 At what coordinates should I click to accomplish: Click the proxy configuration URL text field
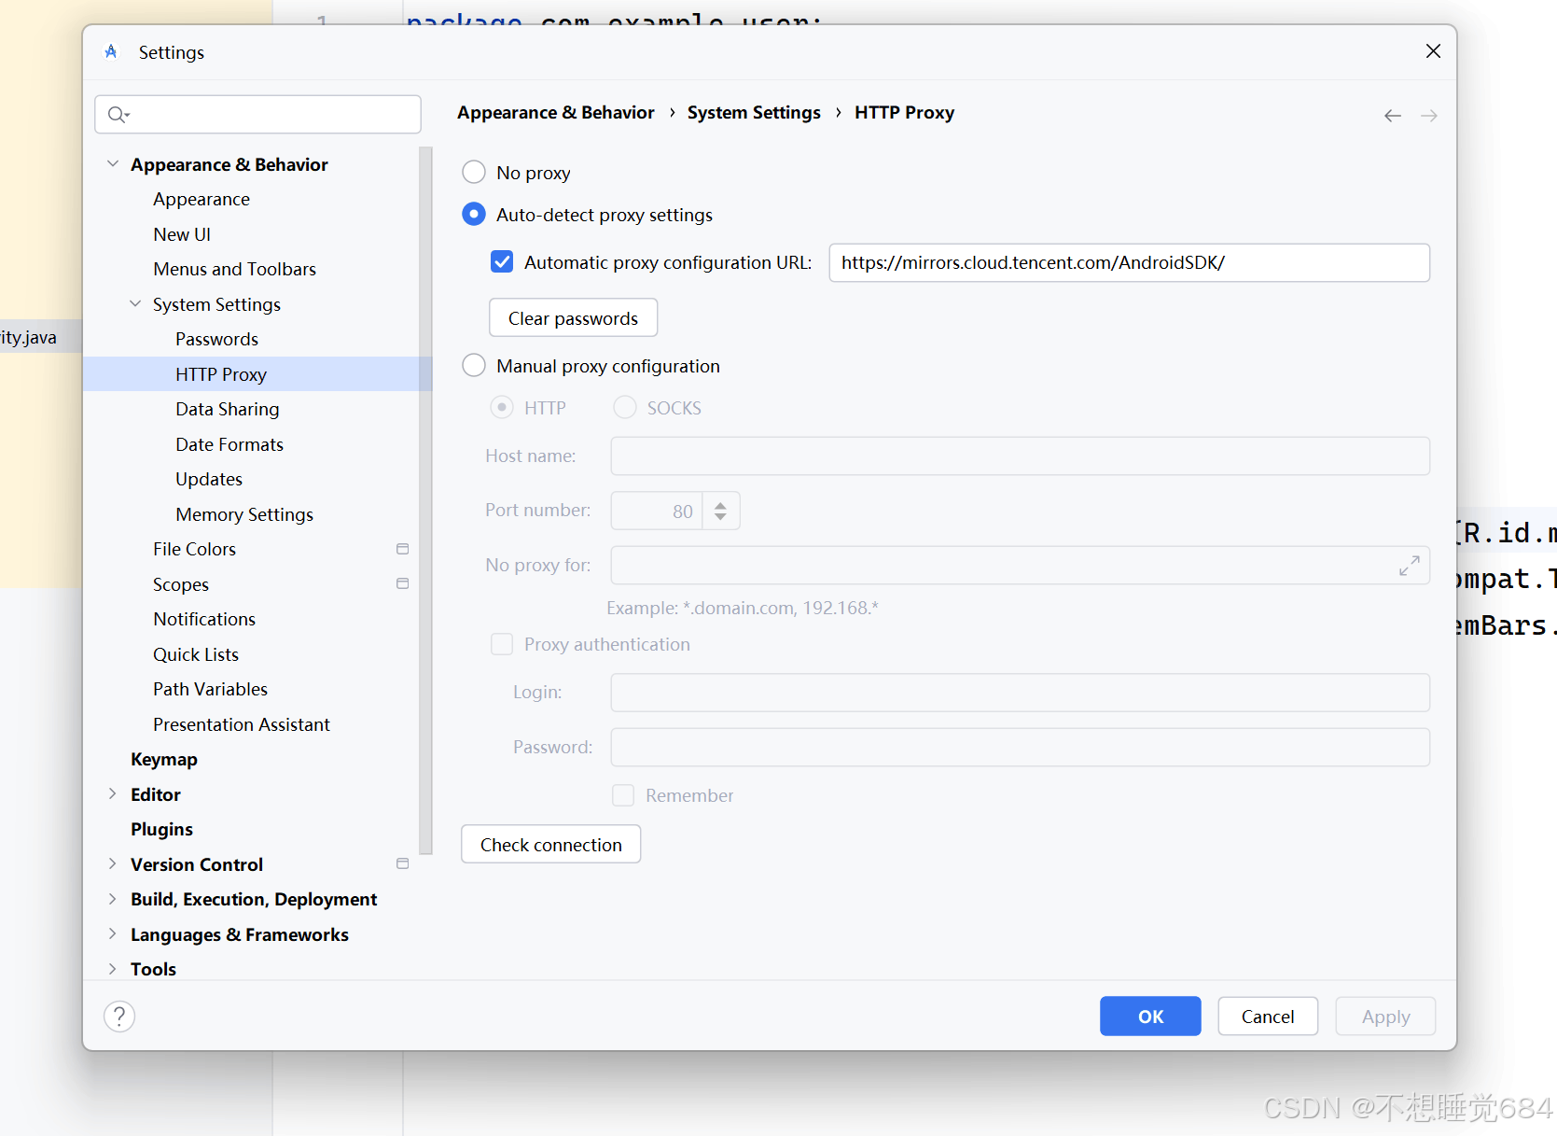1129,262
